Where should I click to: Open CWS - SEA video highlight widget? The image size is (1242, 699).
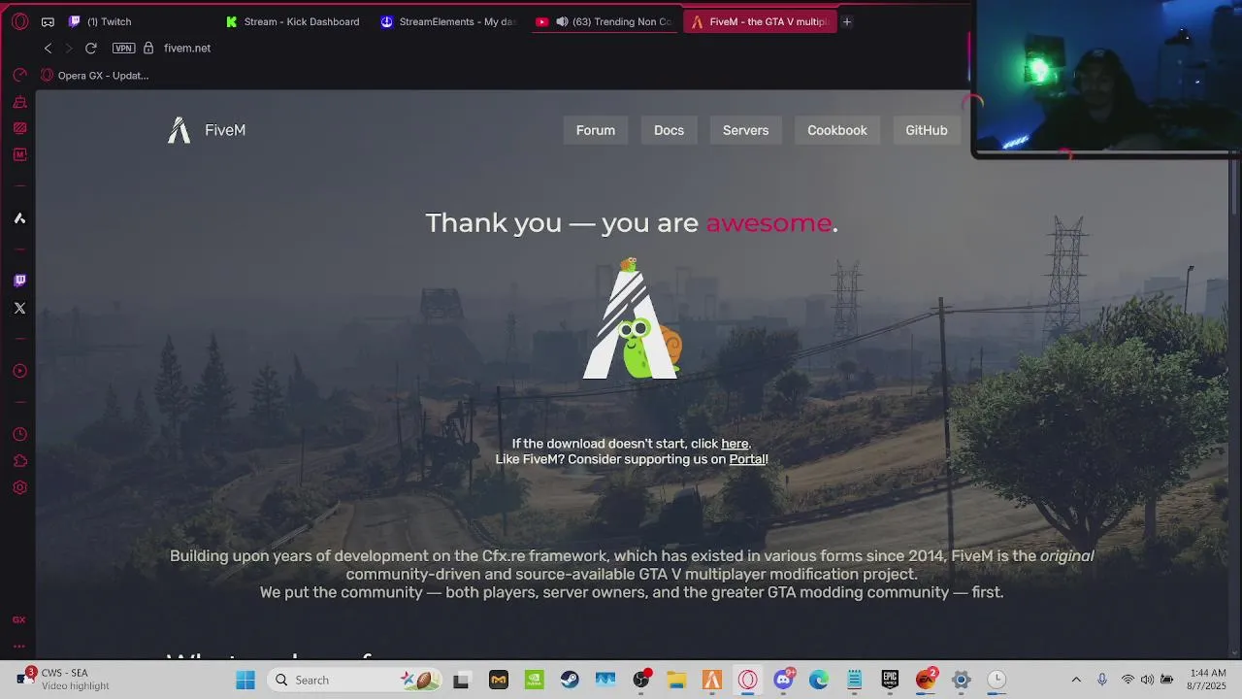coord(65,680)
